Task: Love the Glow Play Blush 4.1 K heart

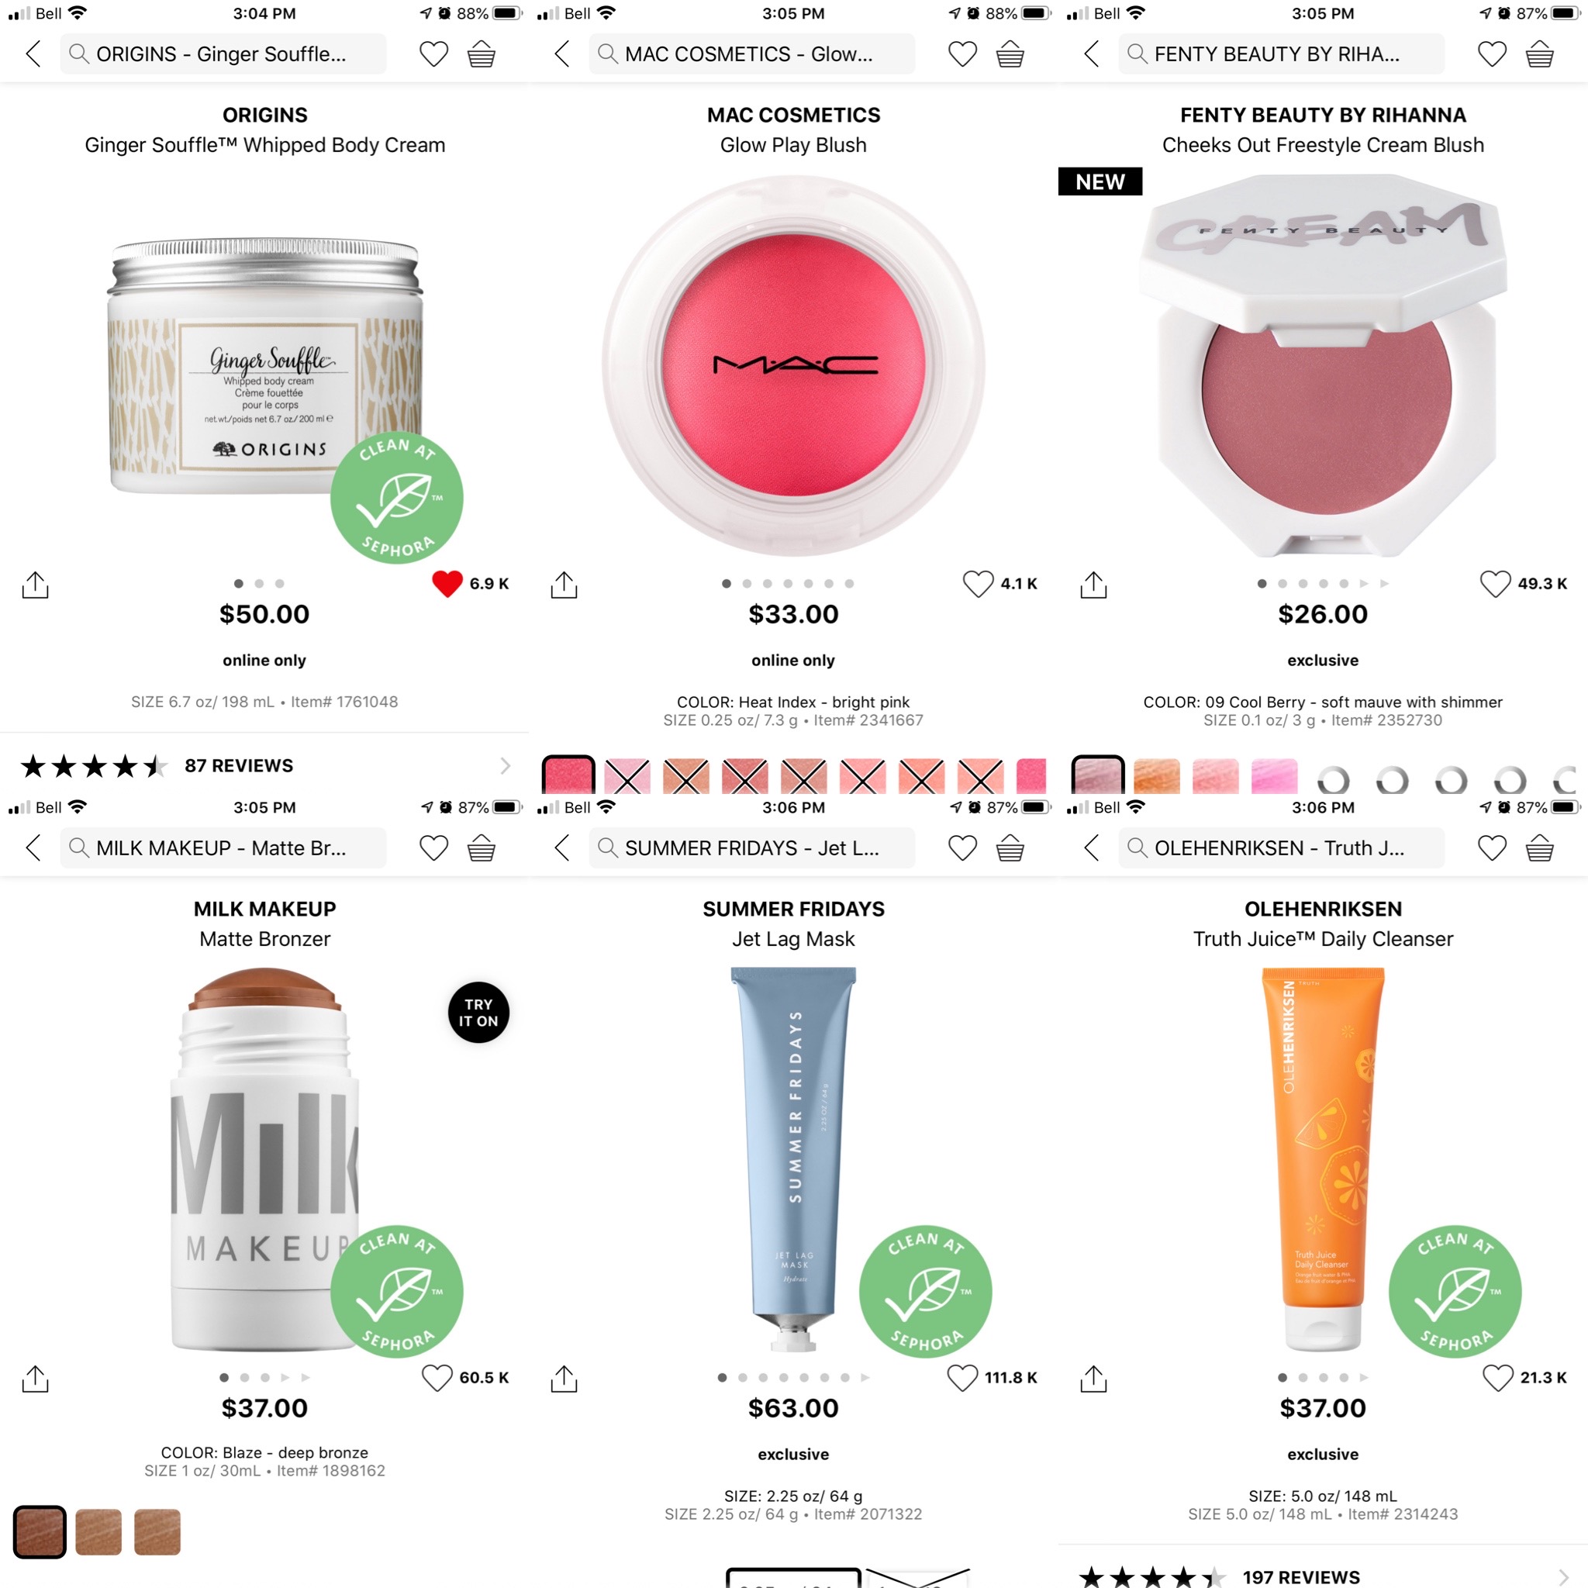Action: point(977,584)
